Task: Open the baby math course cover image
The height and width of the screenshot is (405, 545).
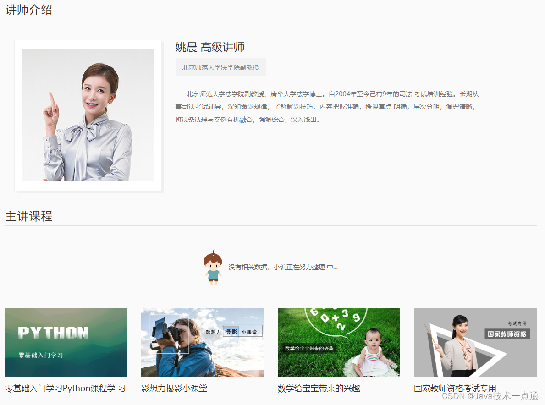Action: click(x=339, y=342)
